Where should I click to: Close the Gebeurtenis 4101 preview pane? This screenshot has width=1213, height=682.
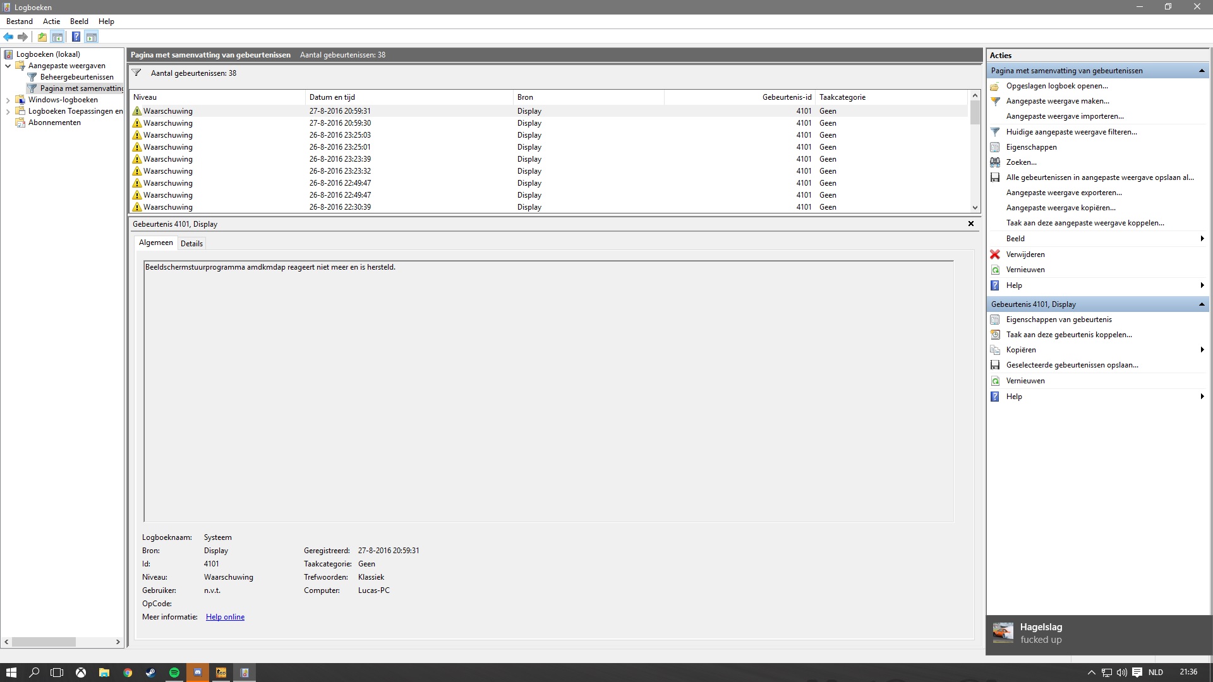click(971, 224)
